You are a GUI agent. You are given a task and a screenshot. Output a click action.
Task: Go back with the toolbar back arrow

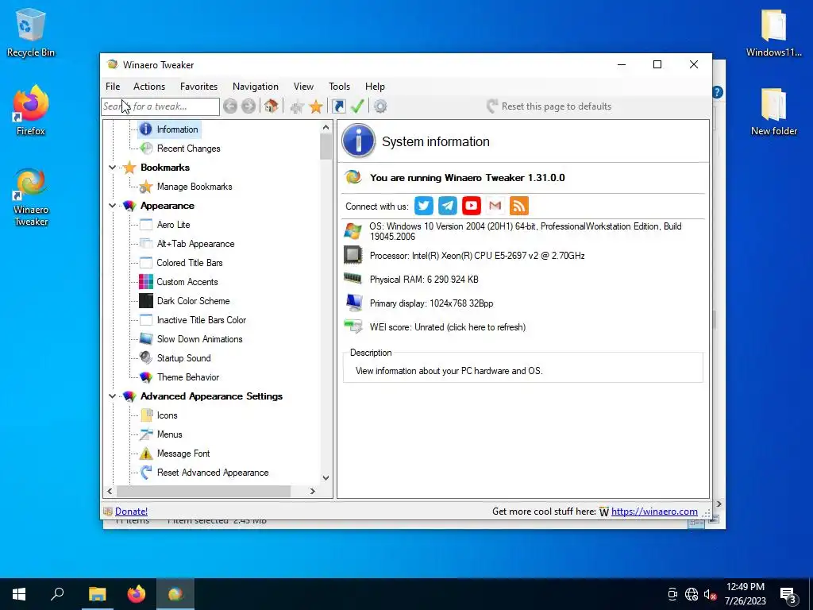pyautogui.click(x=230, y=106)
